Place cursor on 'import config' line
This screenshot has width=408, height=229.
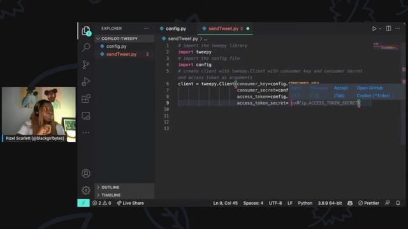pyautogui.click(x=194, y=65)
